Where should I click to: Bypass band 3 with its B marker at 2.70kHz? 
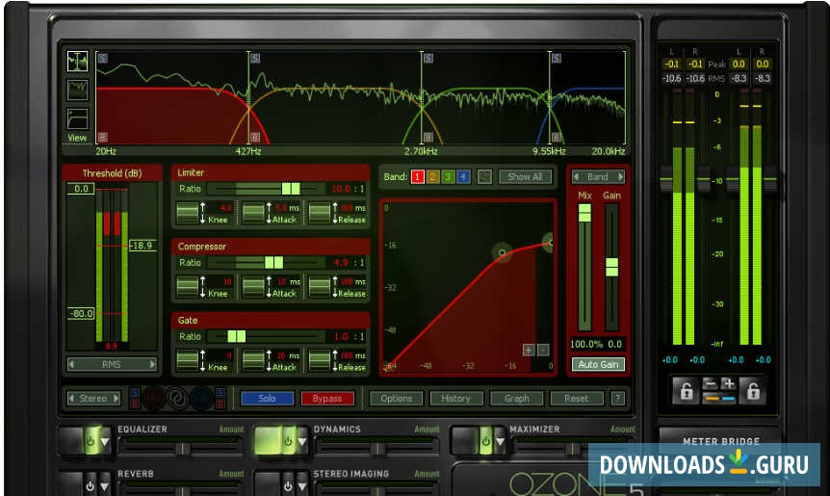(428, 137)
